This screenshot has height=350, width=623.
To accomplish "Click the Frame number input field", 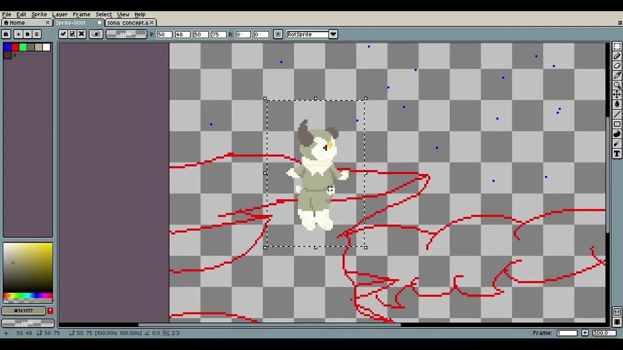I will [x=567, y=333].
